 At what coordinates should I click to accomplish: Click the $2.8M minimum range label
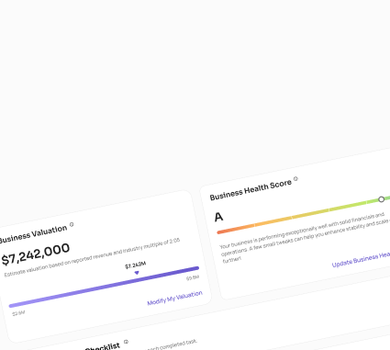pos(18,313)
